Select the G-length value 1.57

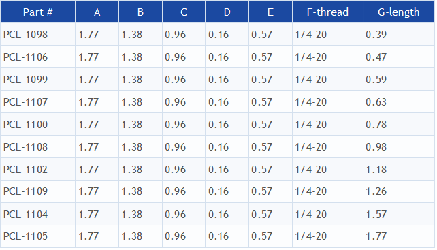click(376, 215)
